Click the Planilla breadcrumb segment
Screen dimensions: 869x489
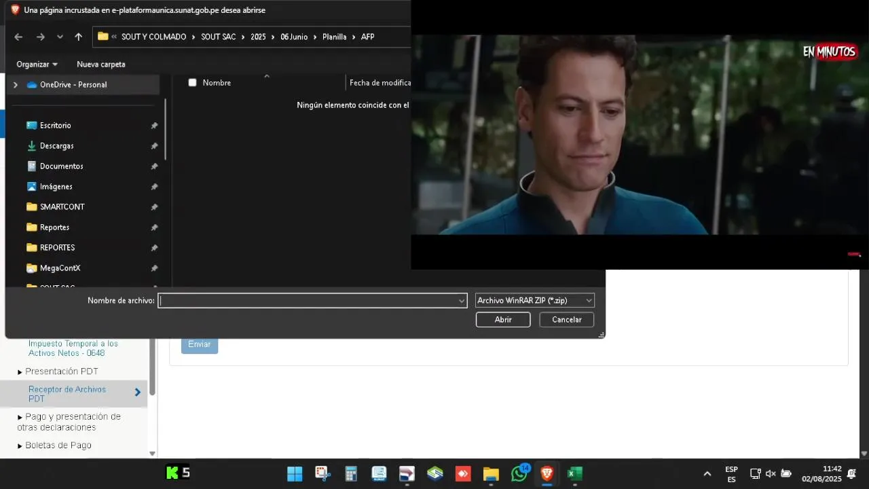click(x=334, y=37)
